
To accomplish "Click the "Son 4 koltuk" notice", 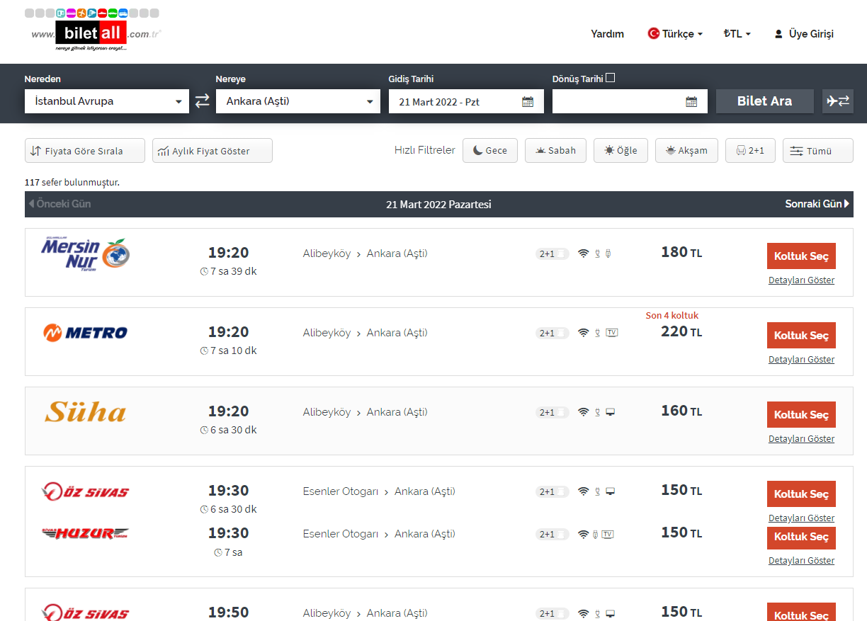I will click(x=671, y=316).
